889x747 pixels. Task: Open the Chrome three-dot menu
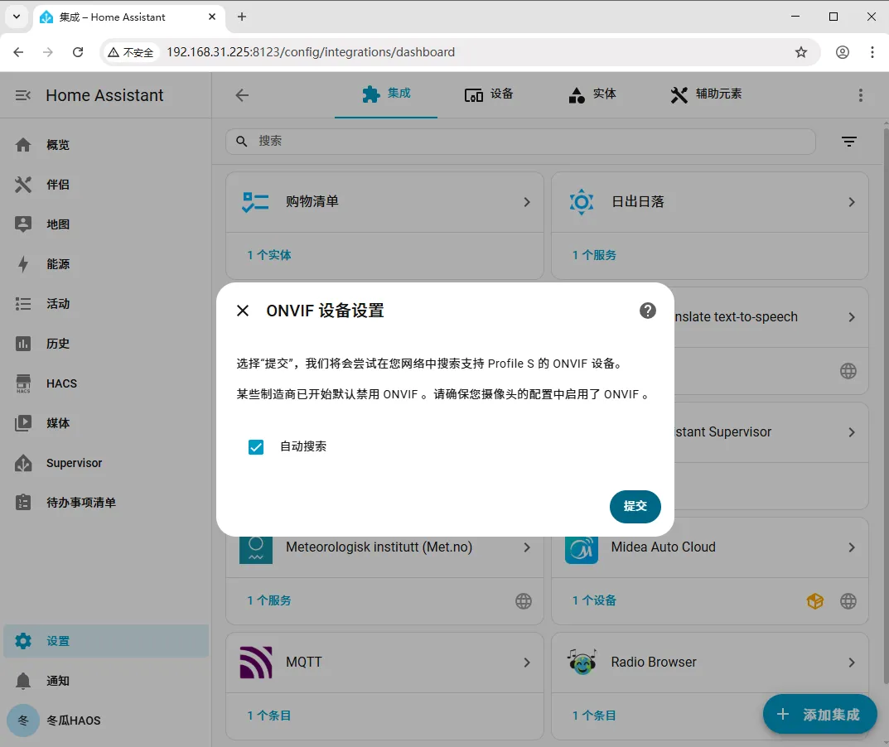pos(872,52)
